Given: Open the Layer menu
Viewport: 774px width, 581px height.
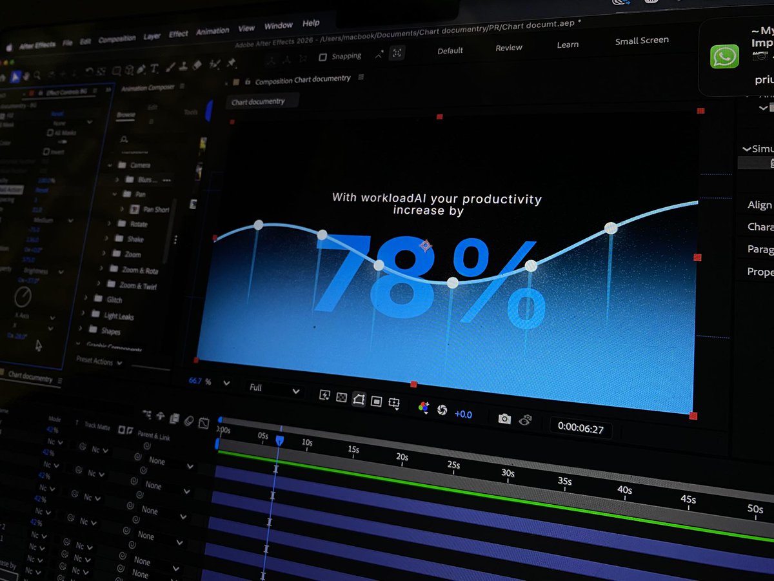Looking at the screenshot, I should (152, 37).
